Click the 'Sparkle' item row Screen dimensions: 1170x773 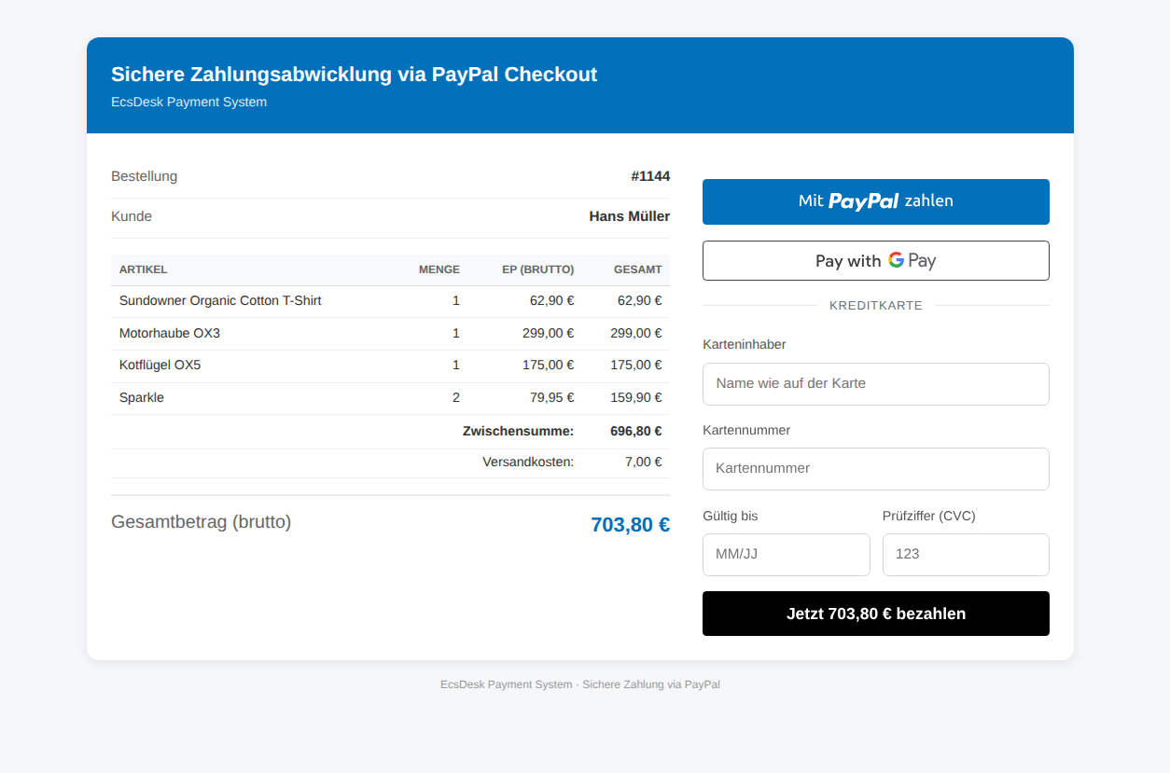pos(390,397)
